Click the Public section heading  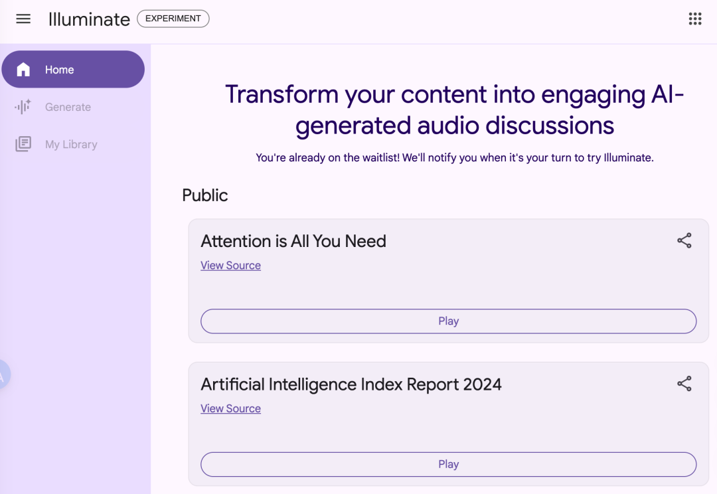click(205, 195)
